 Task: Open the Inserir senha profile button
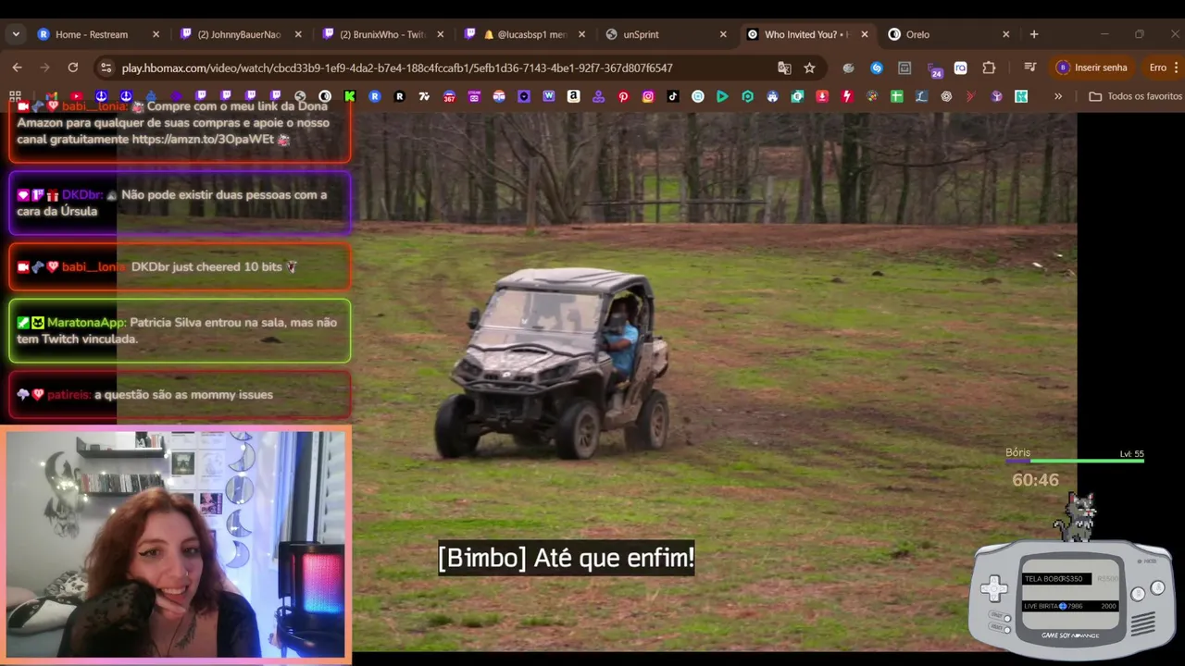[x=1092, y=68]
